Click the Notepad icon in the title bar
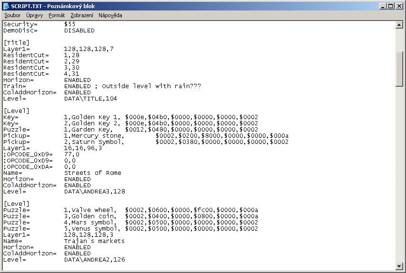406x273 pixels. tap(6, 6)
